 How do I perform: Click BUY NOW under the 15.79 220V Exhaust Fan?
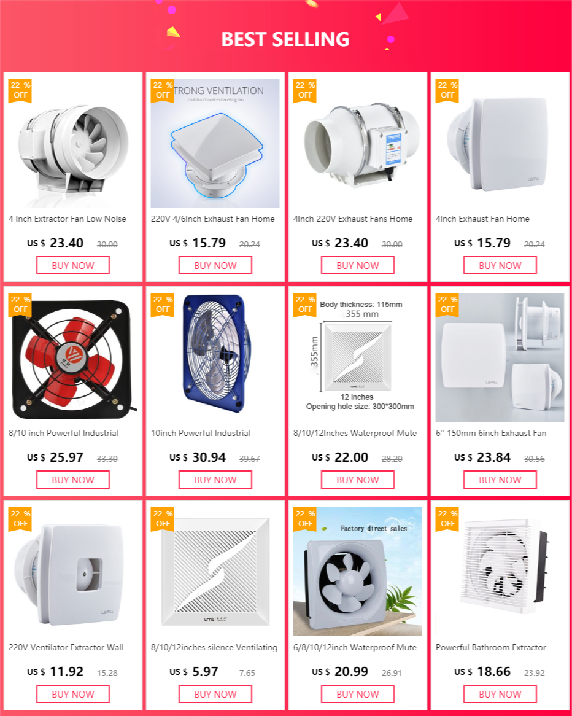tap(215, 265)
